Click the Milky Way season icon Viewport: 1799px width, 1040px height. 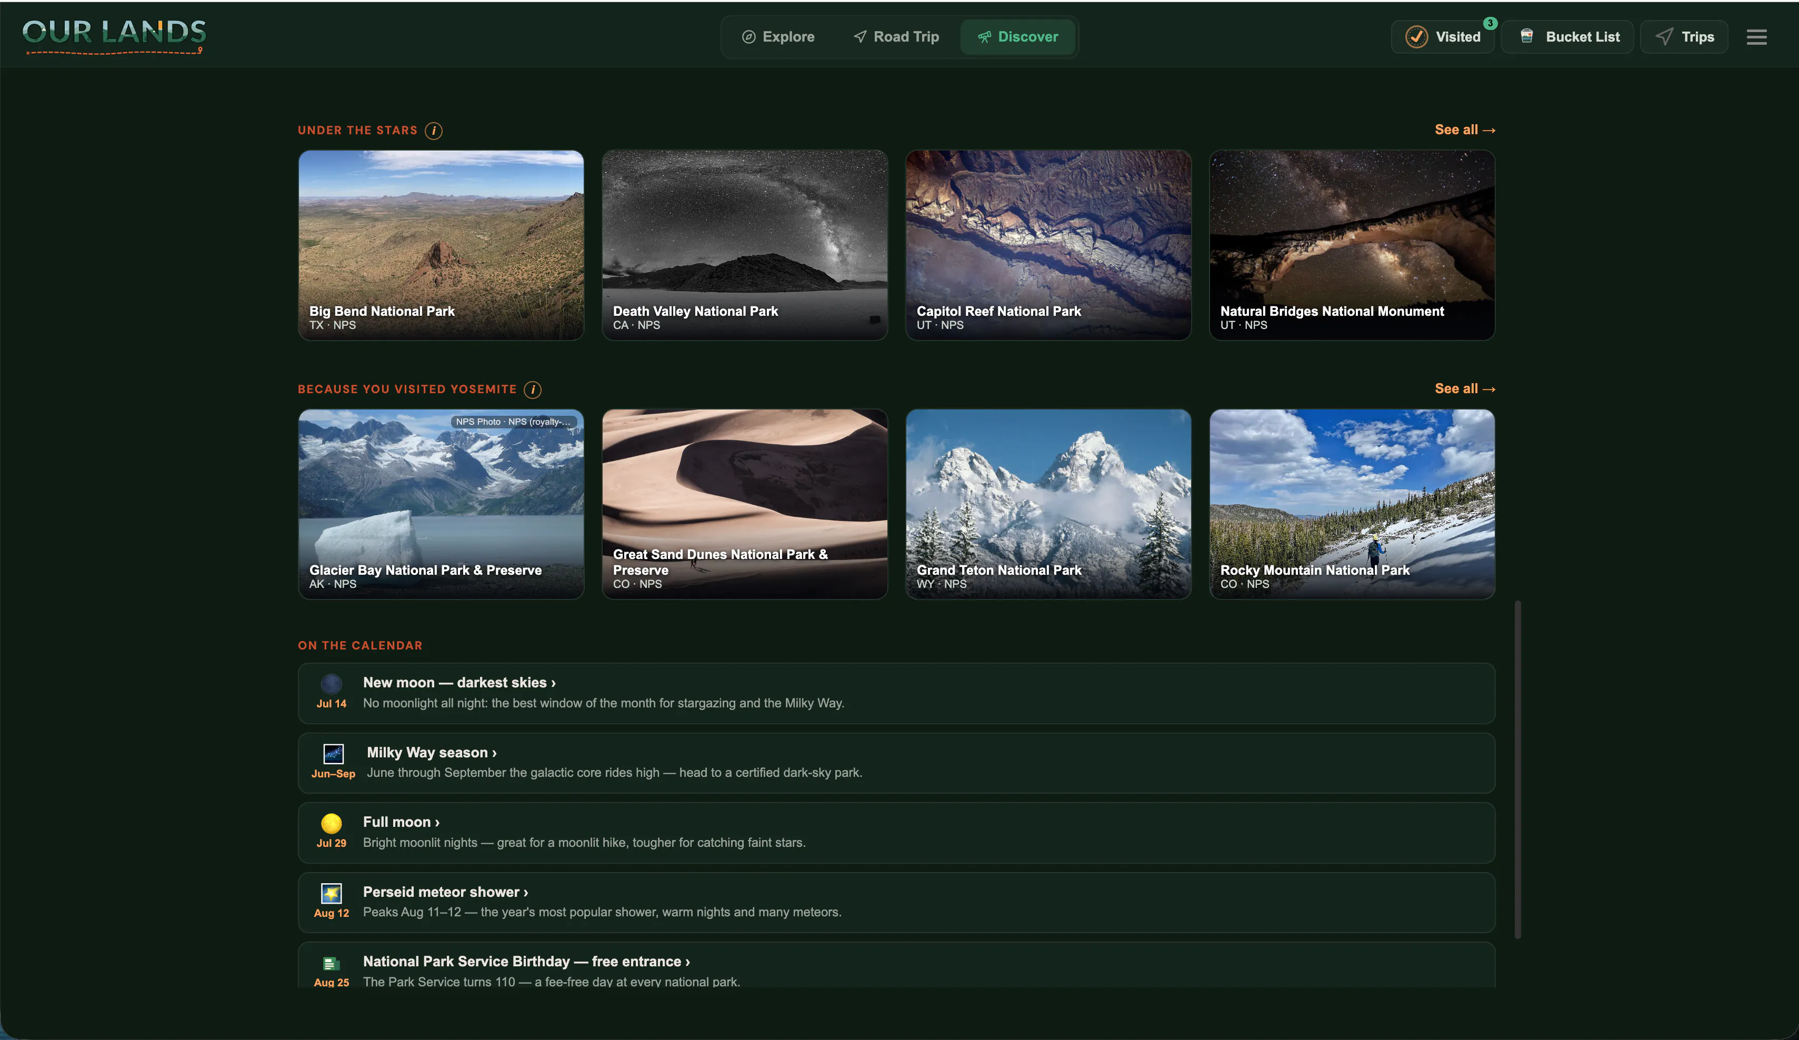pos(333,754)
